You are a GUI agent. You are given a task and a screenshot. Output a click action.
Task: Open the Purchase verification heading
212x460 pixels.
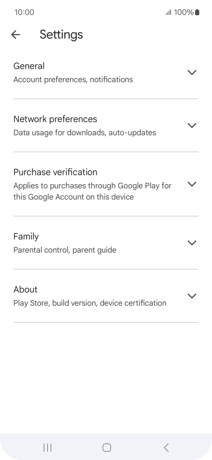[x=55, y=172]
